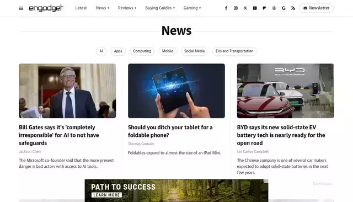Expand the News dropdown menu
The image size is (353, 202).
coord(103,8)
